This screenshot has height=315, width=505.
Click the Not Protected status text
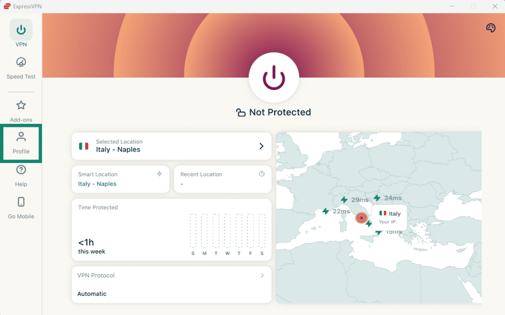[x=280, y=112]
